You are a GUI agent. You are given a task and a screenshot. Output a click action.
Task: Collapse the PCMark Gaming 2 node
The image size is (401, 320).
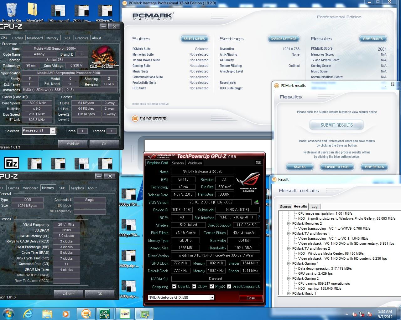point(289,278)
